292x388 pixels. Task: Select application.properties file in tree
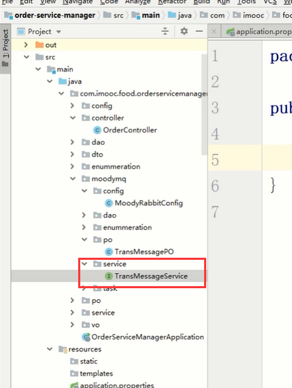click(112, 385)
